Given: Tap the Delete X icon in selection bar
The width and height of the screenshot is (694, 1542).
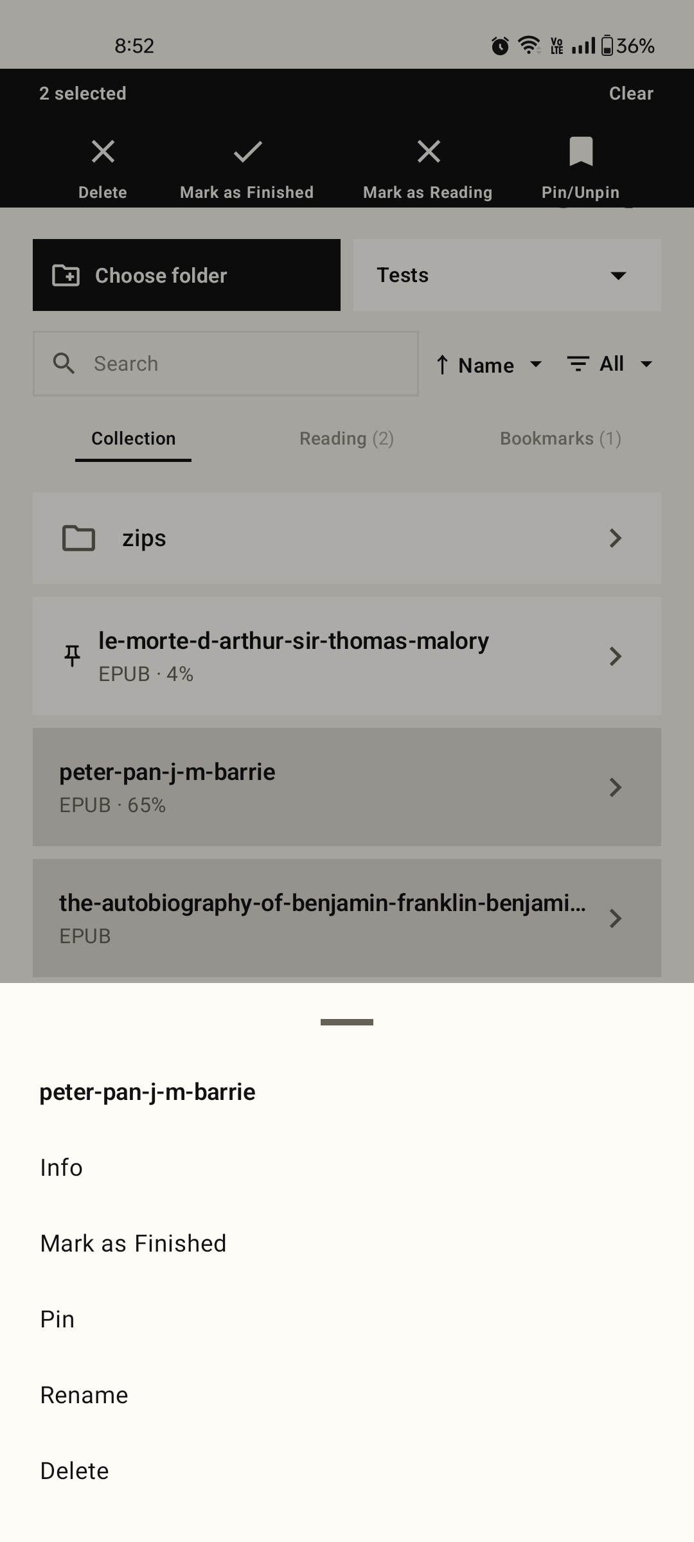Looking at the screenshot, I should [103, 152].
